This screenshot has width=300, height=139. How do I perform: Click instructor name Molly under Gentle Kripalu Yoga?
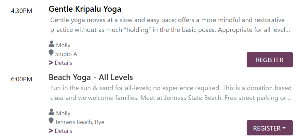click(x=63, y=45)
